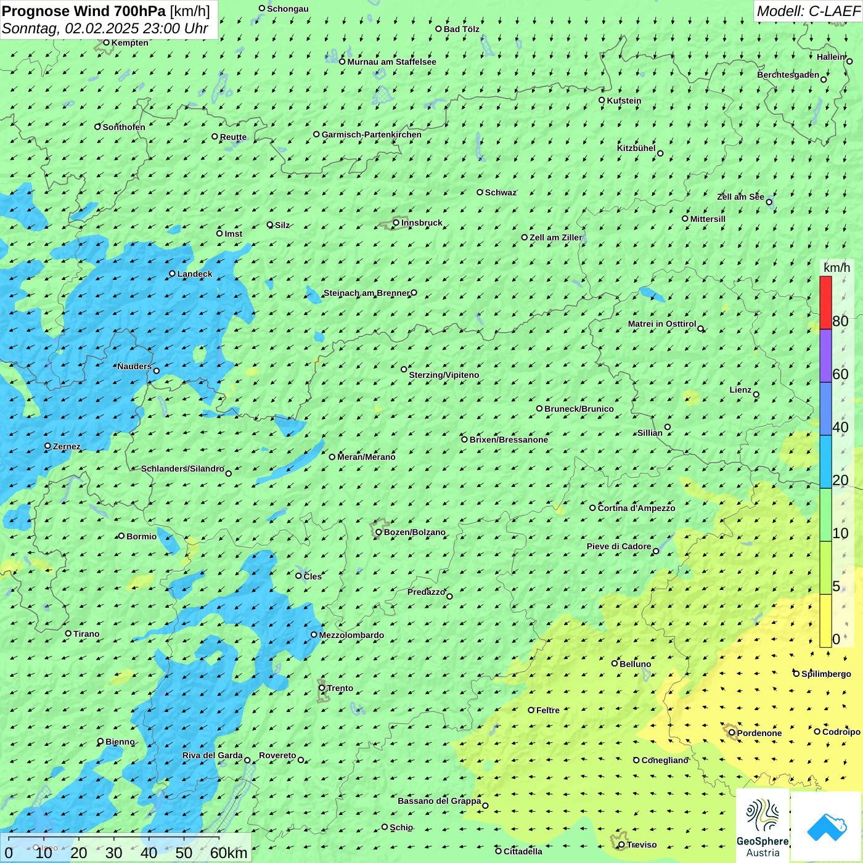Click the 'Conegliano' label

[665, 760]
